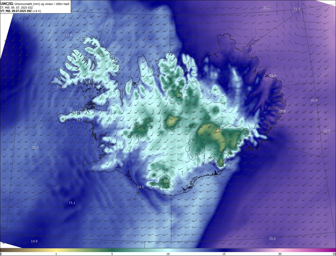The height and width of the screenshot is (256, 336).
Task: Click the colorbar tick label 30
Action: tap(280, 254)
